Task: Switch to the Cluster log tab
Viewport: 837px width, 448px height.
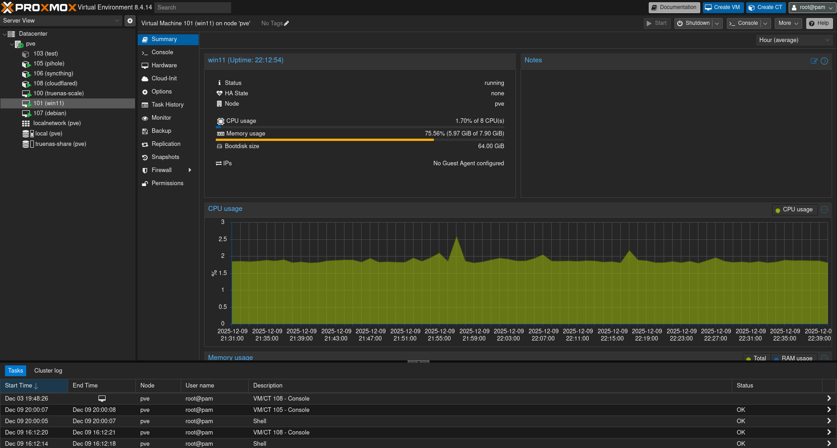Action: [x=48, y=371]
